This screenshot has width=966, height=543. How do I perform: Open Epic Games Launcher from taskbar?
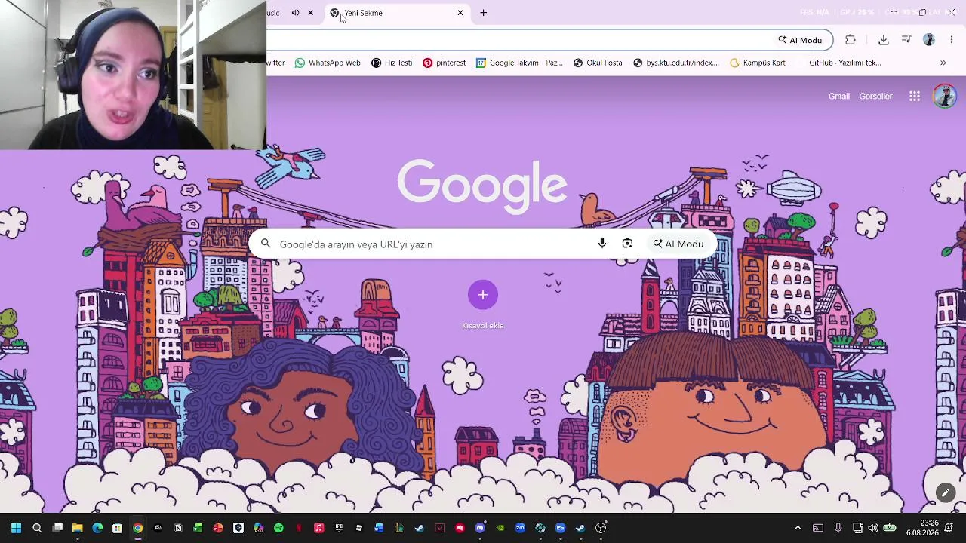339,528
